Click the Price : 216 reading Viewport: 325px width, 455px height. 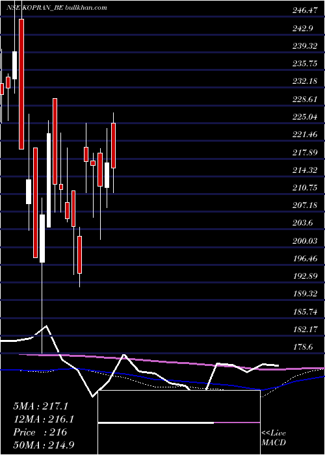[40, 433]
